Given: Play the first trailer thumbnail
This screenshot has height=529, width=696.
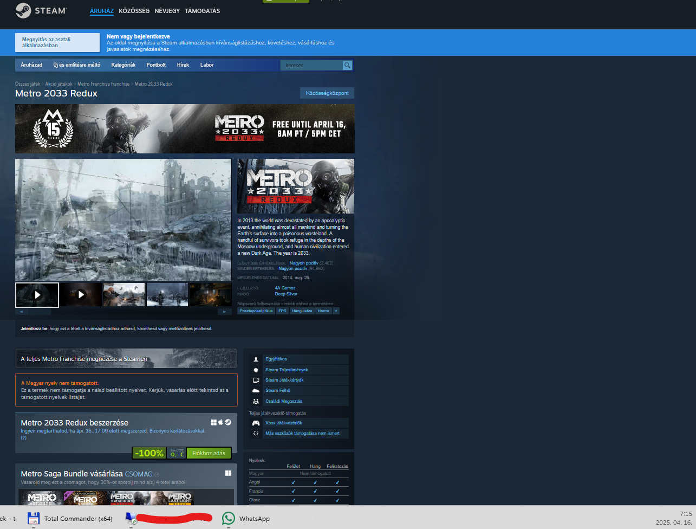Looking at the screenshot, I should pyautogui.click(x=37, y=295).
